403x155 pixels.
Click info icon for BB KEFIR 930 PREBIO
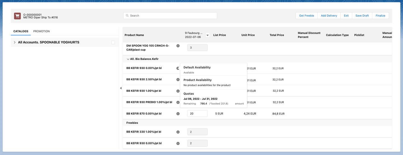(x=178, y=102)
